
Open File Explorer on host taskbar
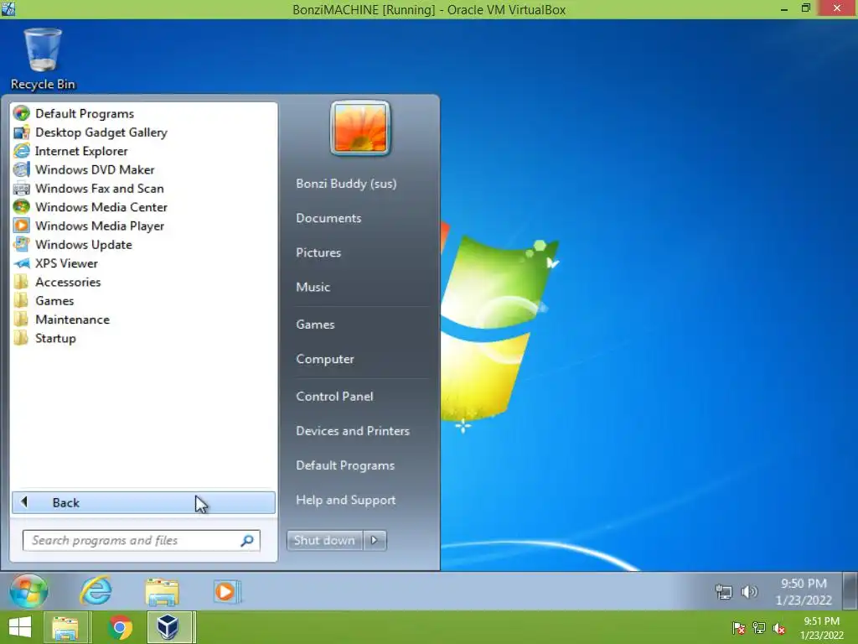(x=65, y=627)
